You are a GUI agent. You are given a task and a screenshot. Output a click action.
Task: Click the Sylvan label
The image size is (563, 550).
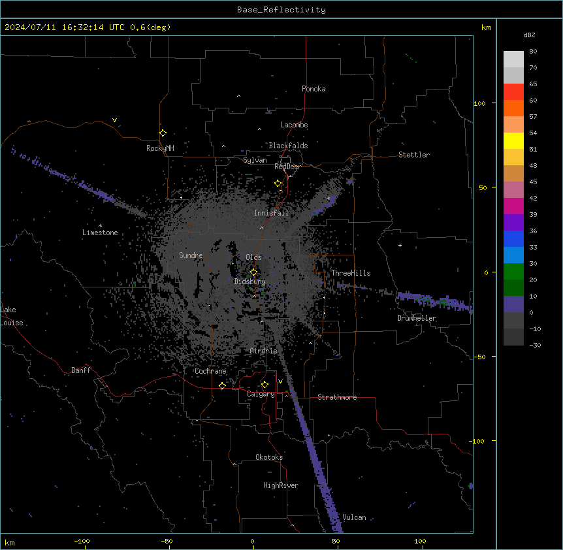click(x=255, y=160)
